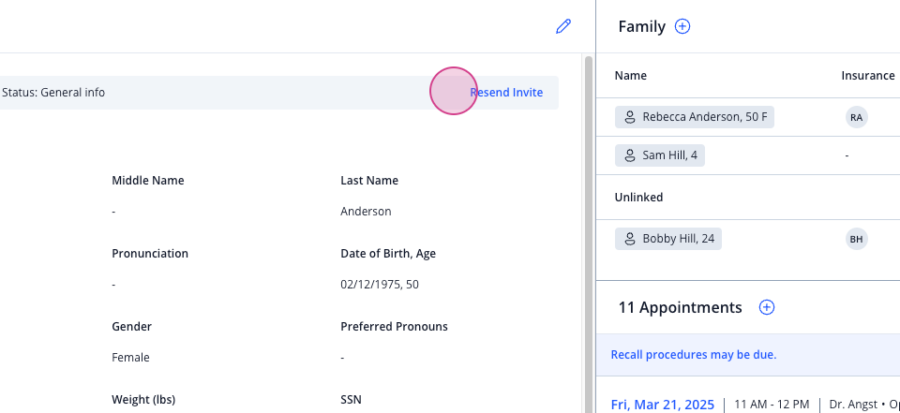Add a new appointment with plus icon

coord(767,307)
